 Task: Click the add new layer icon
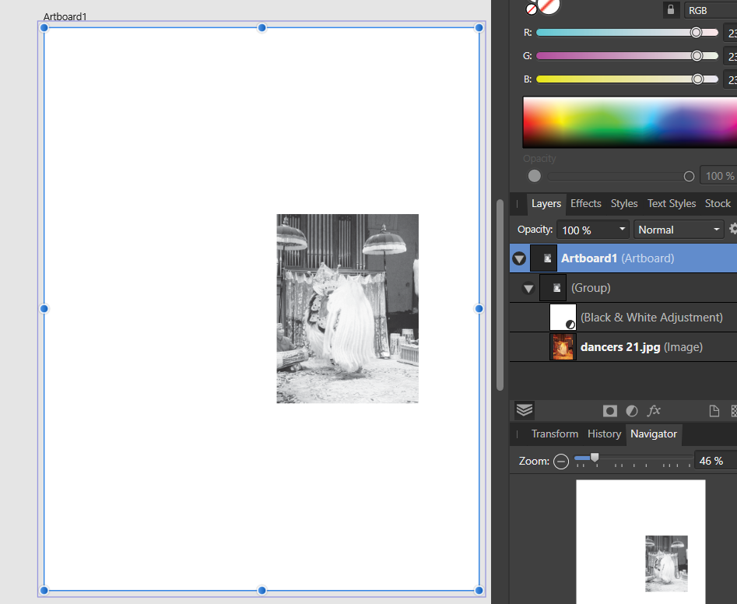point(714,410)
